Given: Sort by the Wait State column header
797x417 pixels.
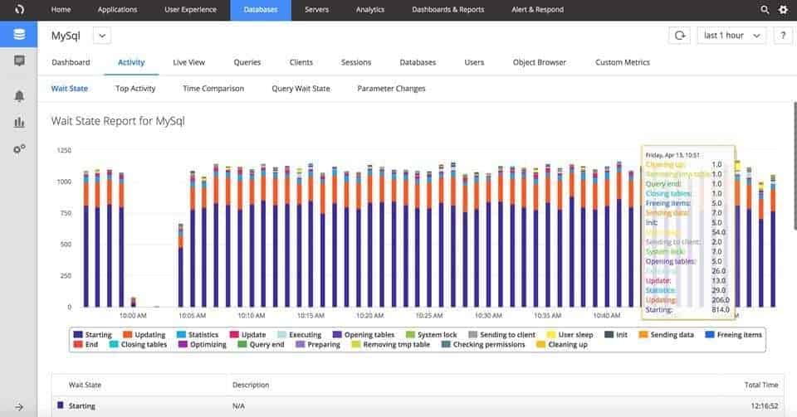Looking at the screenshot, I should pyautogui.click(x=85, y=385).
